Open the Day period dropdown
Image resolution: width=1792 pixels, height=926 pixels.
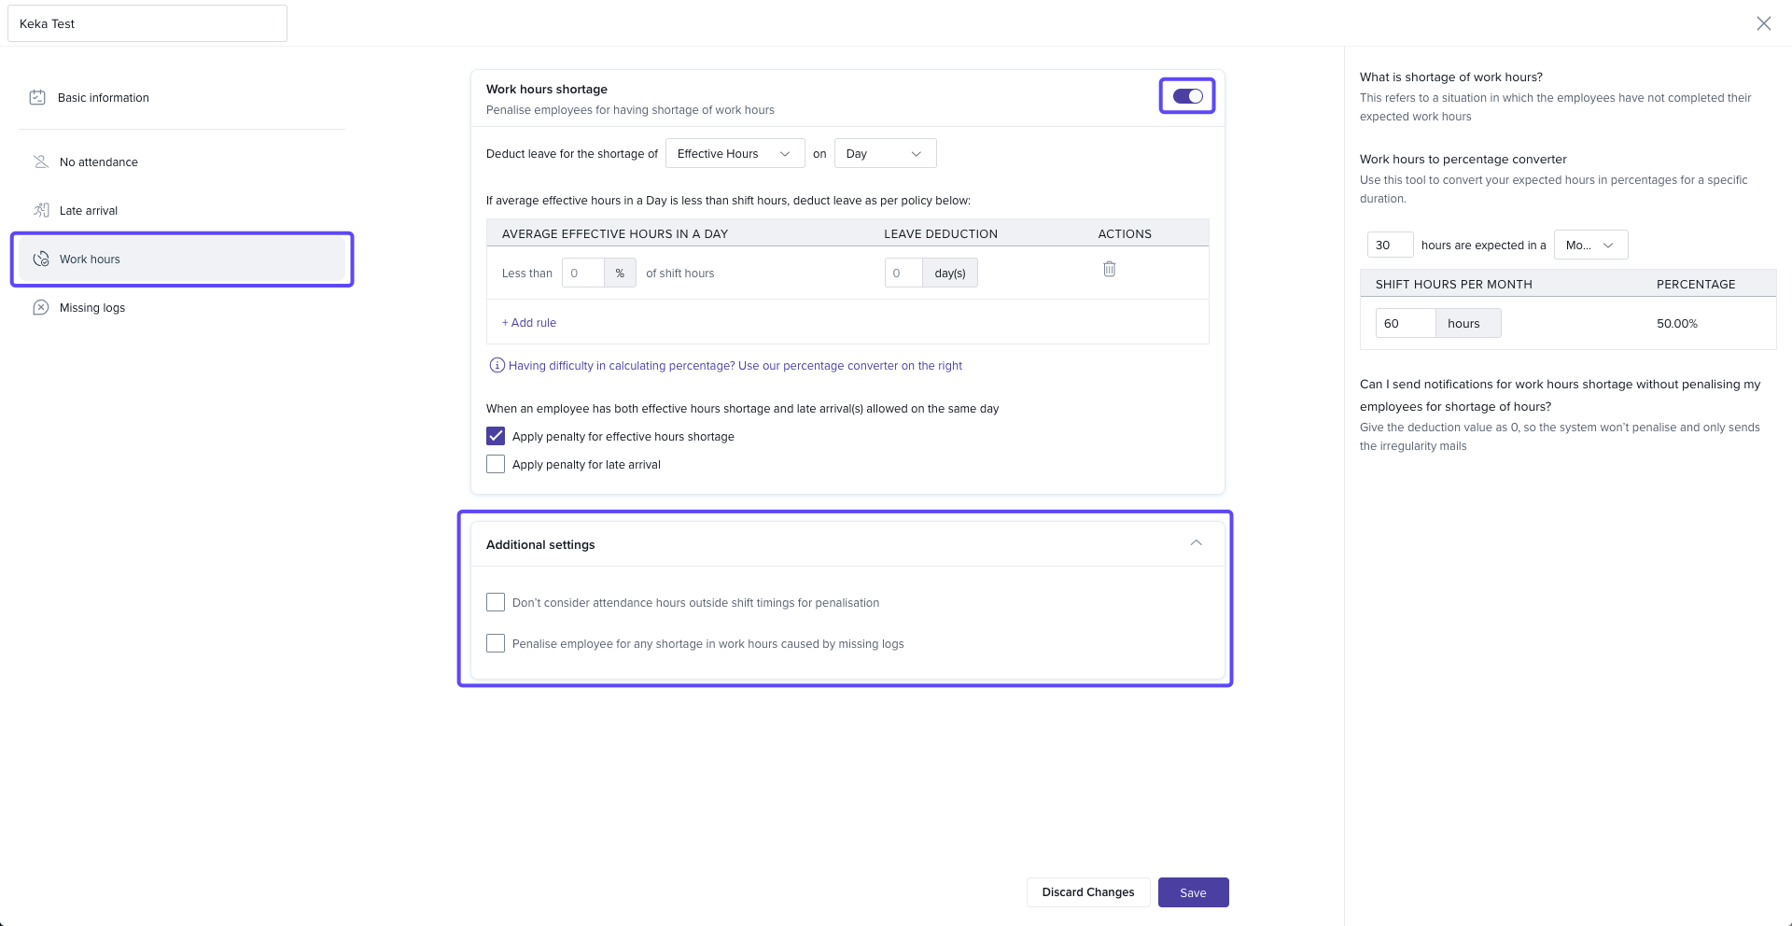click(884, 153)
